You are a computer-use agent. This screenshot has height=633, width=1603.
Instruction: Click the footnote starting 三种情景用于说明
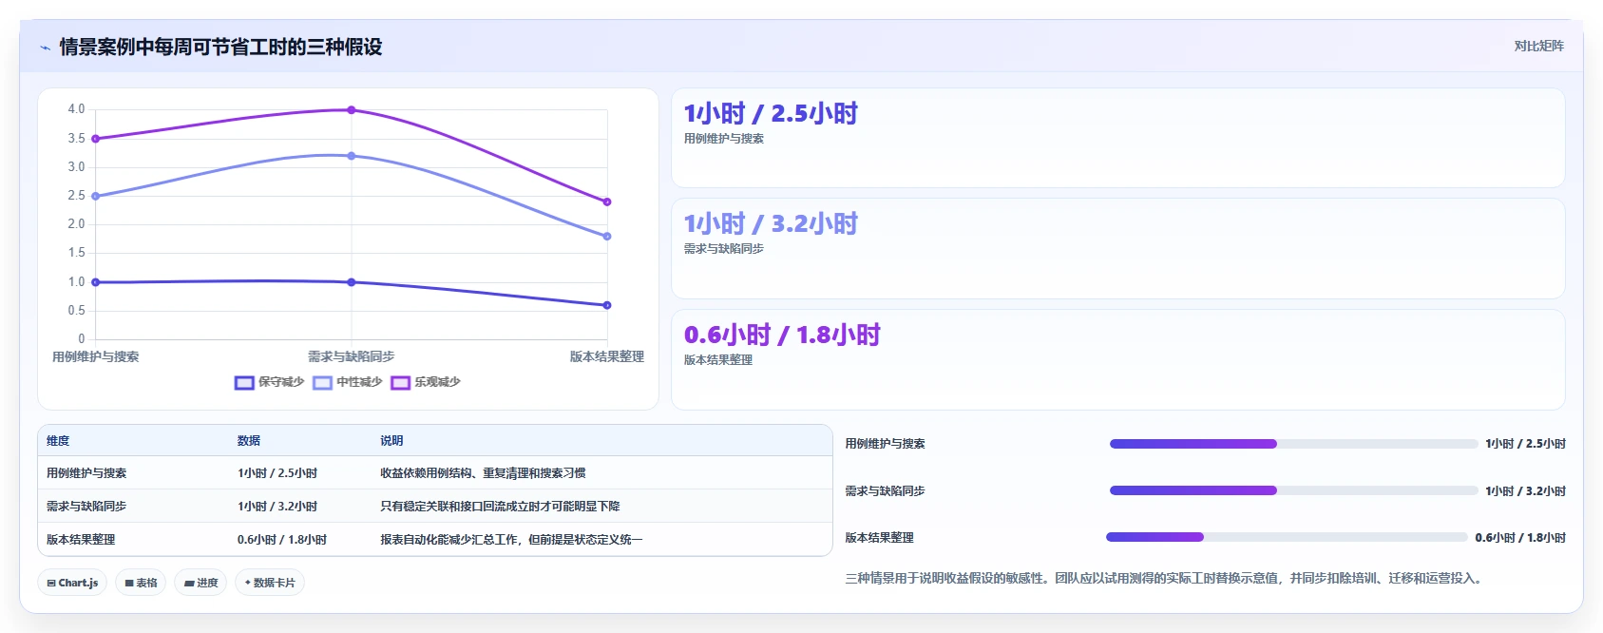pyautogui.click(x=1166, y=578)
